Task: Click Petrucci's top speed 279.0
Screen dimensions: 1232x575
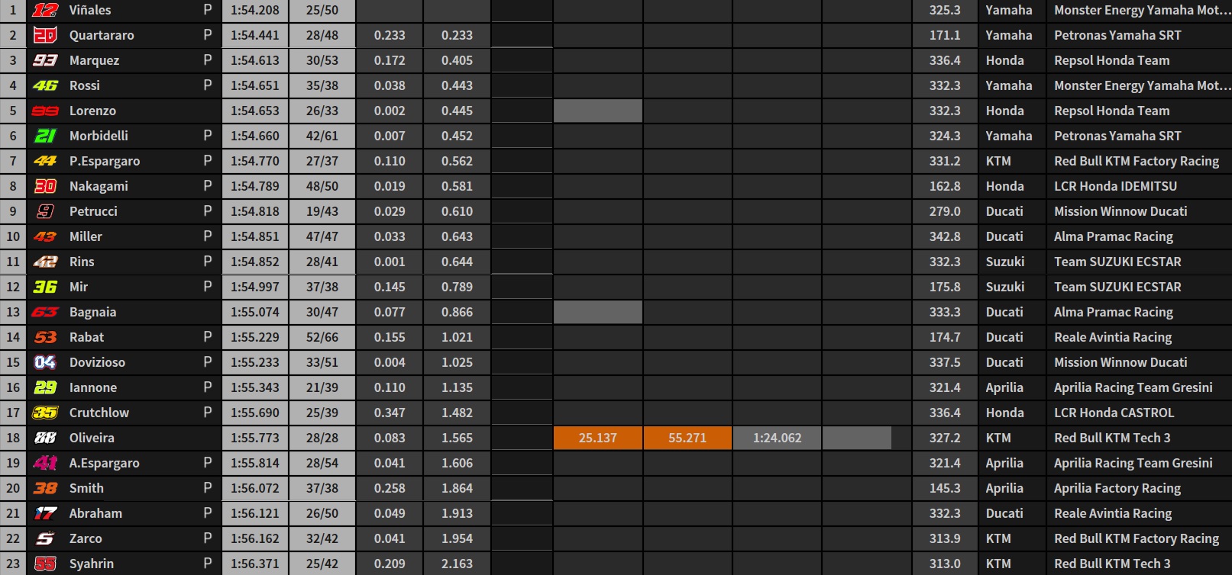Action: coord(945,211)
